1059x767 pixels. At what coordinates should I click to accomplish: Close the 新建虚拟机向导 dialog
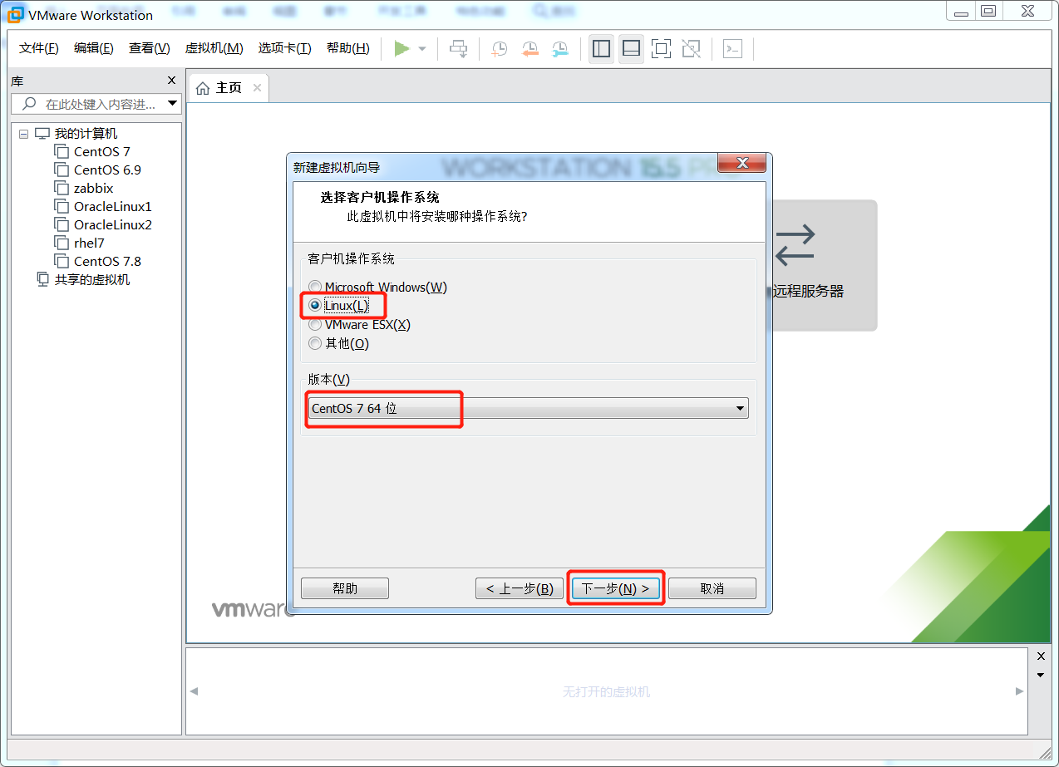741,163
